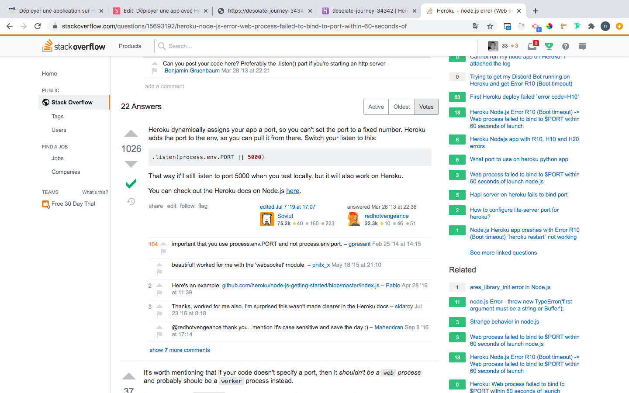The height and width of the screenshot is (393, 629).
Task: Flag gprasant's comment
Action: coord(163,252)
